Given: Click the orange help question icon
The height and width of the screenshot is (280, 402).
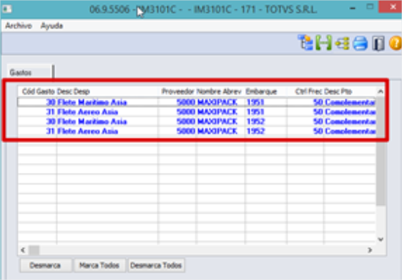Looking at the screenshot, I should pyautogui.click(x=396, y=43).
